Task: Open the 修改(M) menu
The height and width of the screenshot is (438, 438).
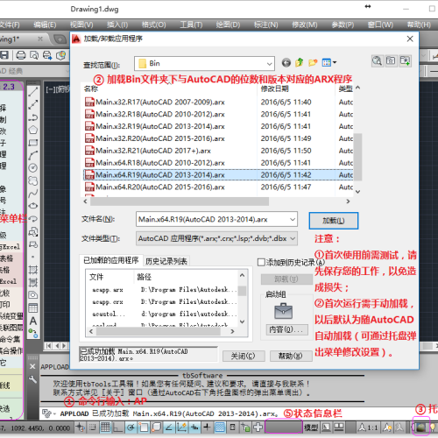Action: point(305,25)
